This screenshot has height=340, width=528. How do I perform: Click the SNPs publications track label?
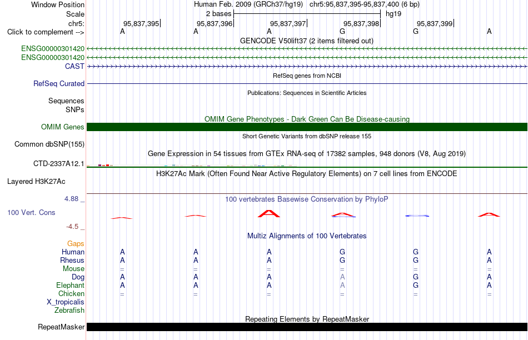pos(75,109)
